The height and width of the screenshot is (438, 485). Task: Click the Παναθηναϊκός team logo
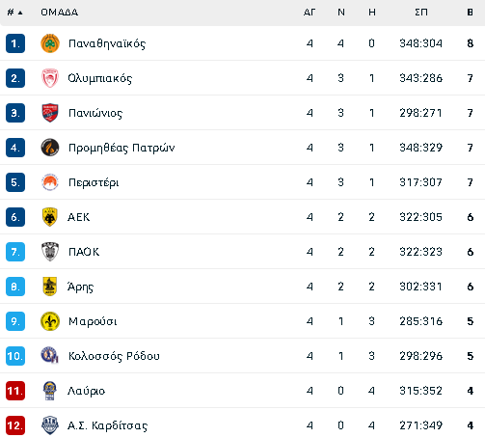coord(50,43)
